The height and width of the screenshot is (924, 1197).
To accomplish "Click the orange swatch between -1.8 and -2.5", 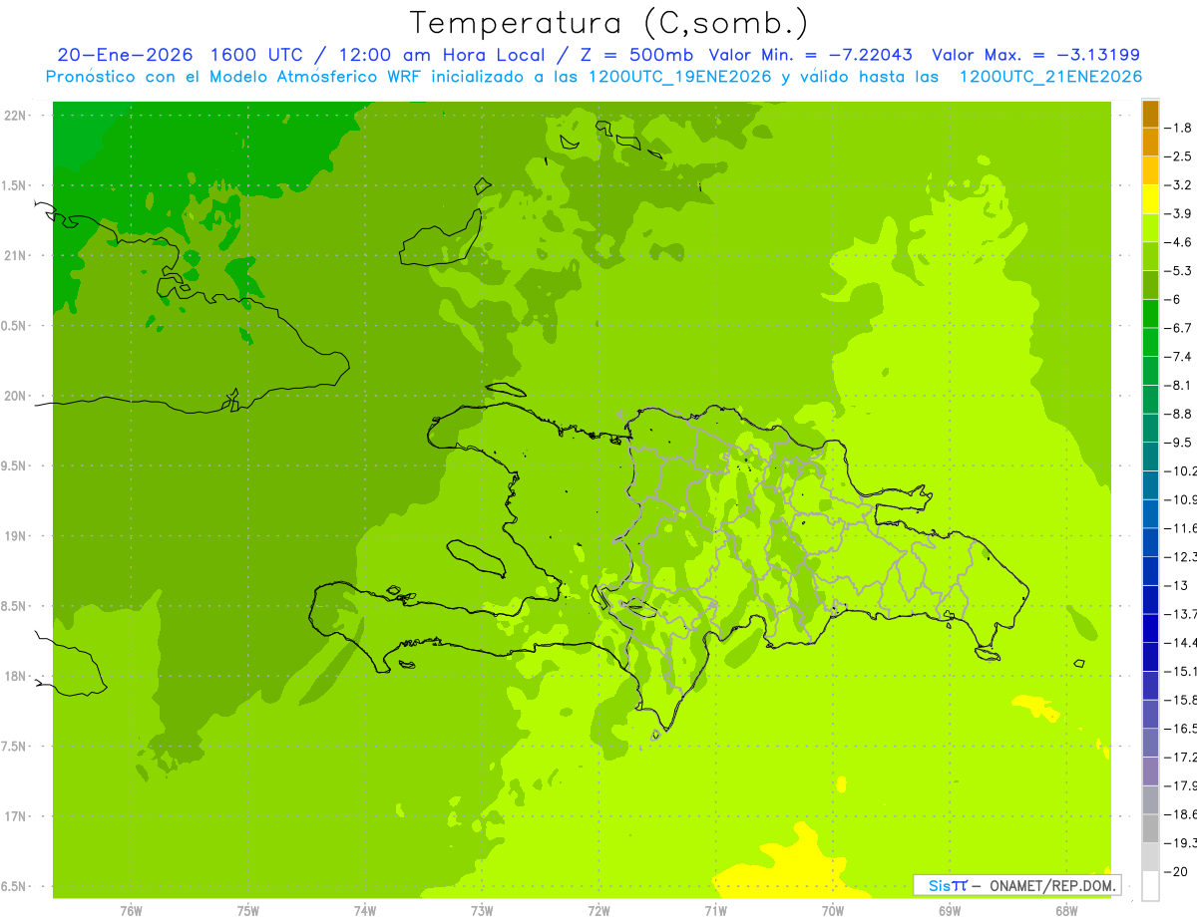I will coord(1150,142).
